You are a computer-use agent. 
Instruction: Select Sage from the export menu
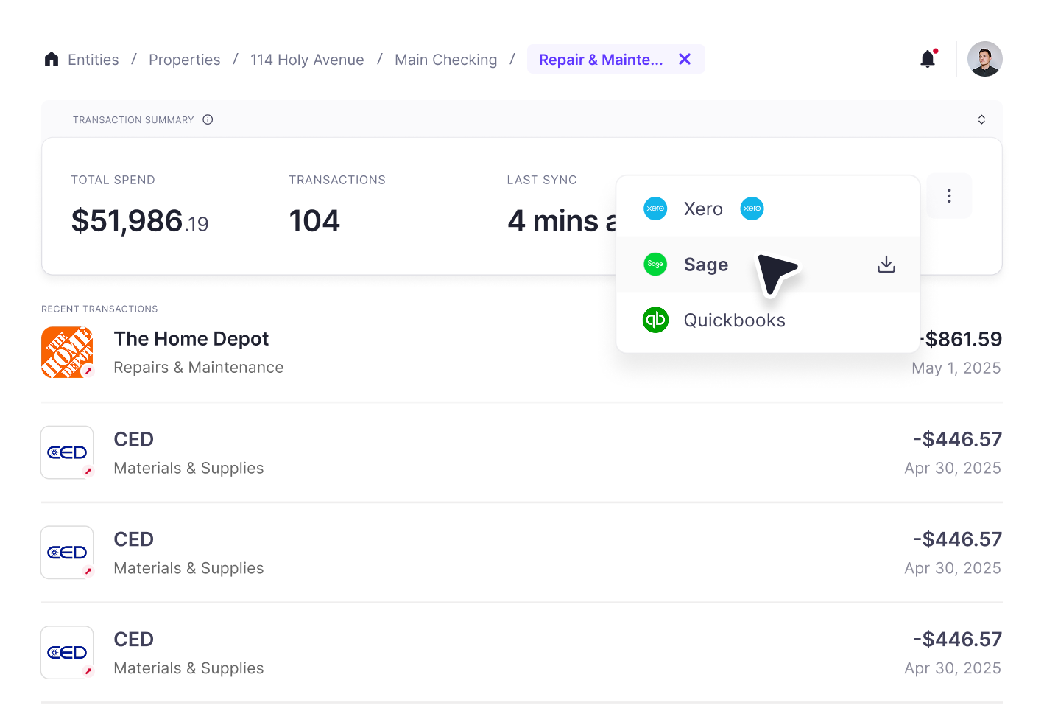pyautogui.click(x=768, y=265)
